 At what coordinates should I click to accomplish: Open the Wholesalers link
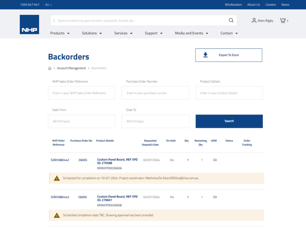click(x=233, y=5)
